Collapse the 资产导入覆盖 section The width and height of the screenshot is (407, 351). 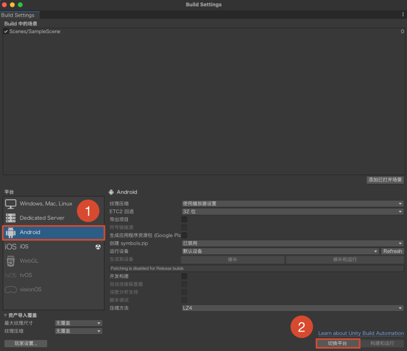click(x=5, y=315)
